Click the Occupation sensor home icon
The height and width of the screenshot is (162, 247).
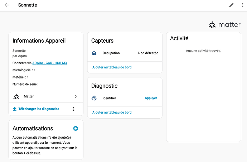pyautogui.click(x=94, y=53)
